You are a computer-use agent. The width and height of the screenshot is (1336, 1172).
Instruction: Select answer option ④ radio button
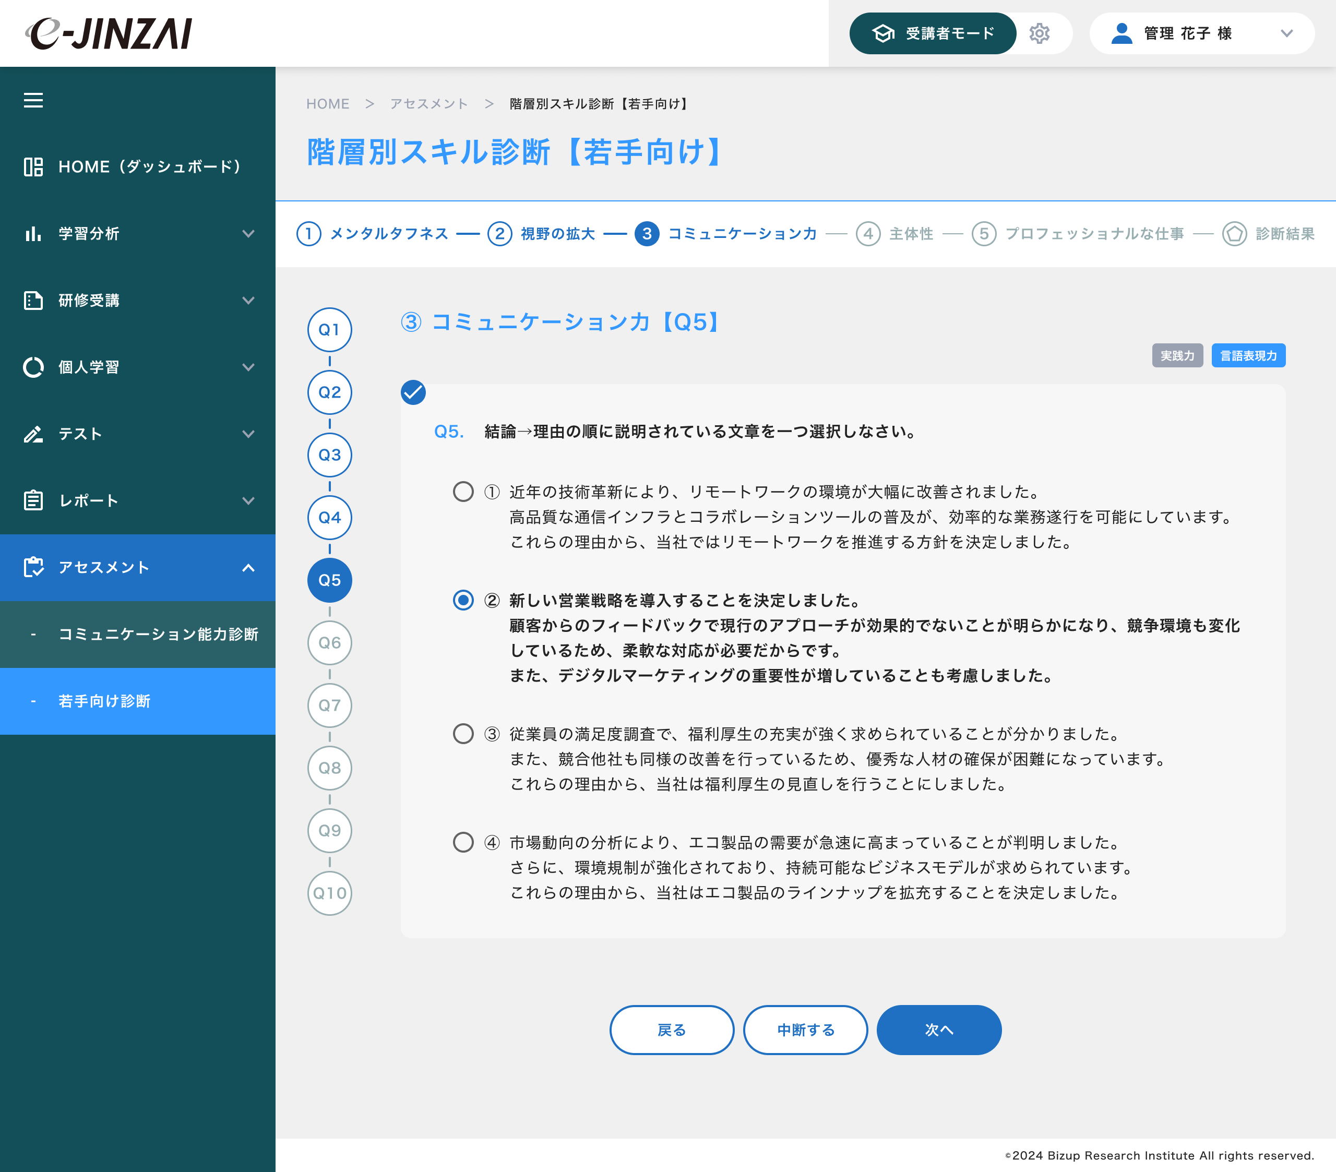(463, 842)
